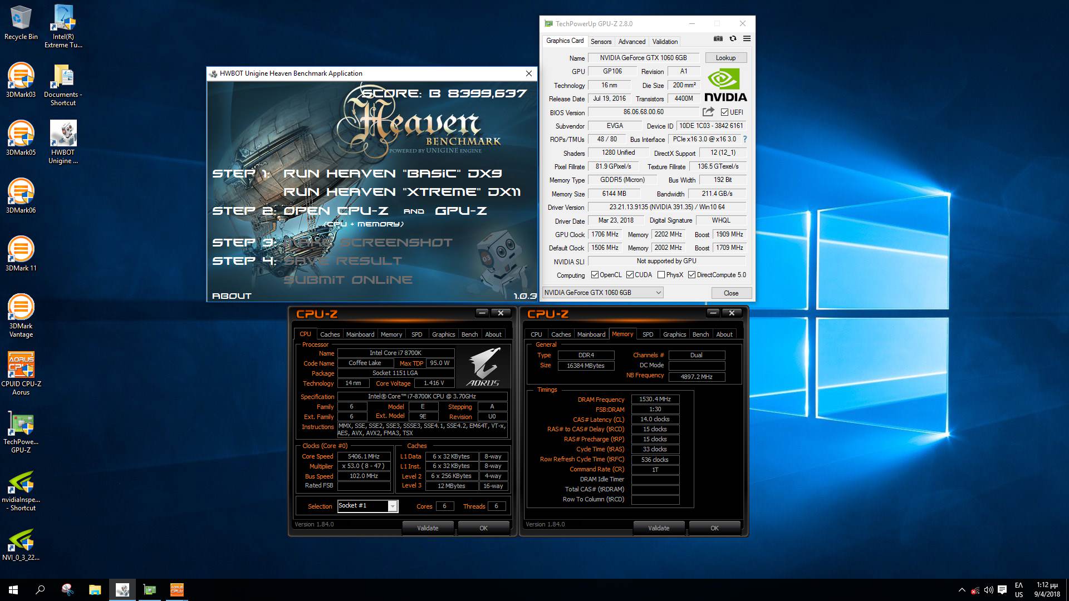Click the Close button in GPU-Z

point(731,293)
